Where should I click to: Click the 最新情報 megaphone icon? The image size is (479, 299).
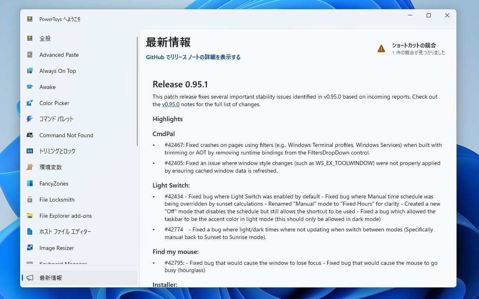click(x=30, y=278)
